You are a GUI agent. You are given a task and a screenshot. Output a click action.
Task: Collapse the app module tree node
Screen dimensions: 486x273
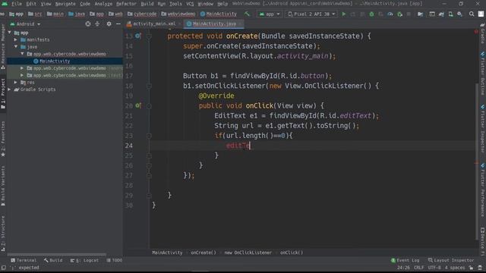click(x=10, y=33)
